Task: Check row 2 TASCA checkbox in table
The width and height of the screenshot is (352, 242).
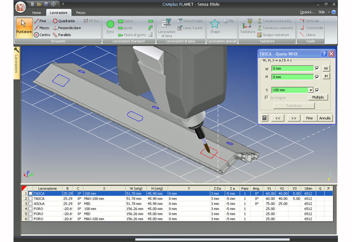Action: tap(30, 199)
